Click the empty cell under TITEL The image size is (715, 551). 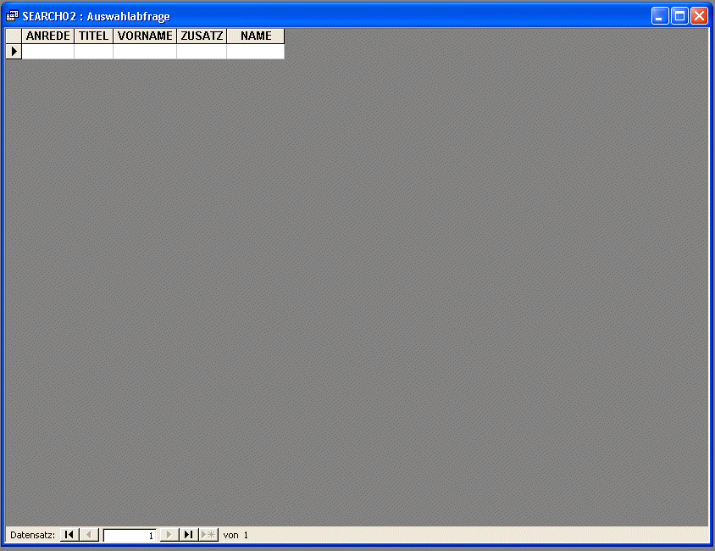[x=93, y=52]
